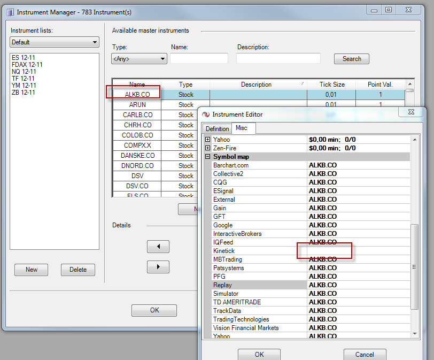Close the Instrument Editor dialog
This screenshot has width=434, height=360.
click(411, 112)
